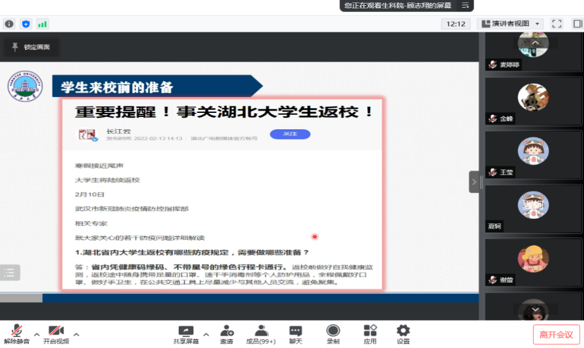This screenshot has width=584, height=348.
Task: Open the Invite (邀请) icon
Action: point(226,334)
